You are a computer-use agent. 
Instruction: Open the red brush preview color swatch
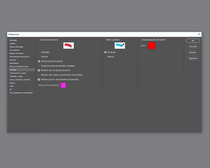(152, 46)
